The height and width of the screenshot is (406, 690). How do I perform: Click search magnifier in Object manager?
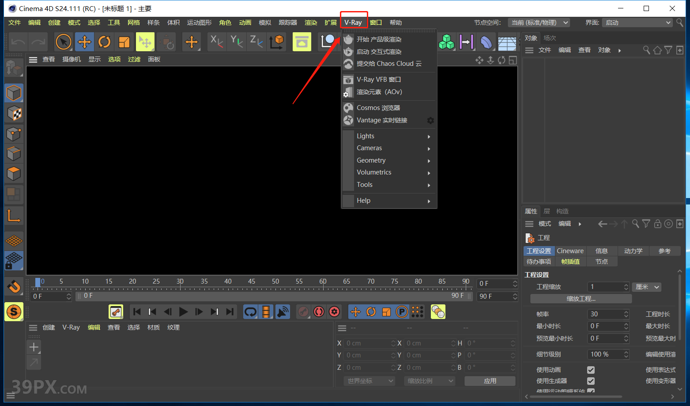click(x=646, y=50)
